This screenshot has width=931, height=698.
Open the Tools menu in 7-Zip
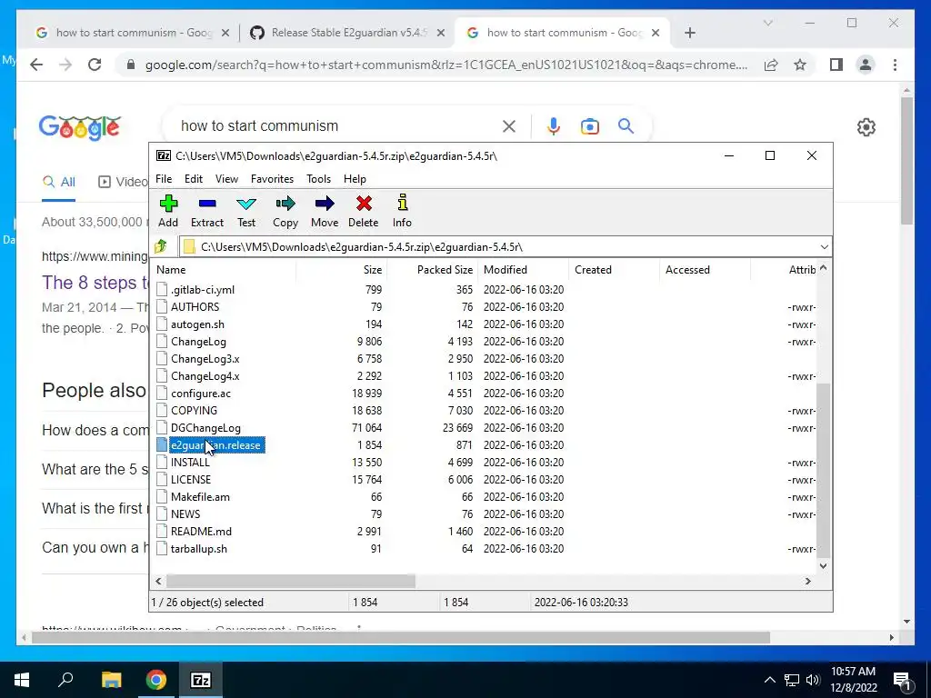coord(318,179)
